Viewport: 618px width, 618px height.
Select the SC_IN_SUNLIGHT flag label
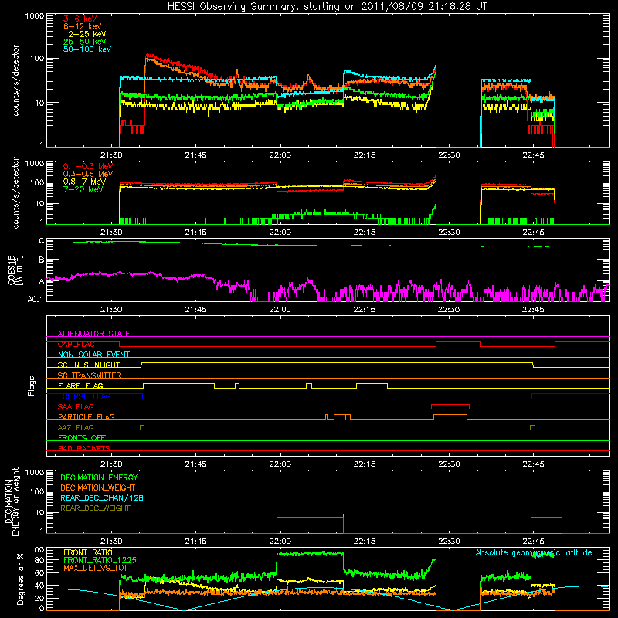89,365
